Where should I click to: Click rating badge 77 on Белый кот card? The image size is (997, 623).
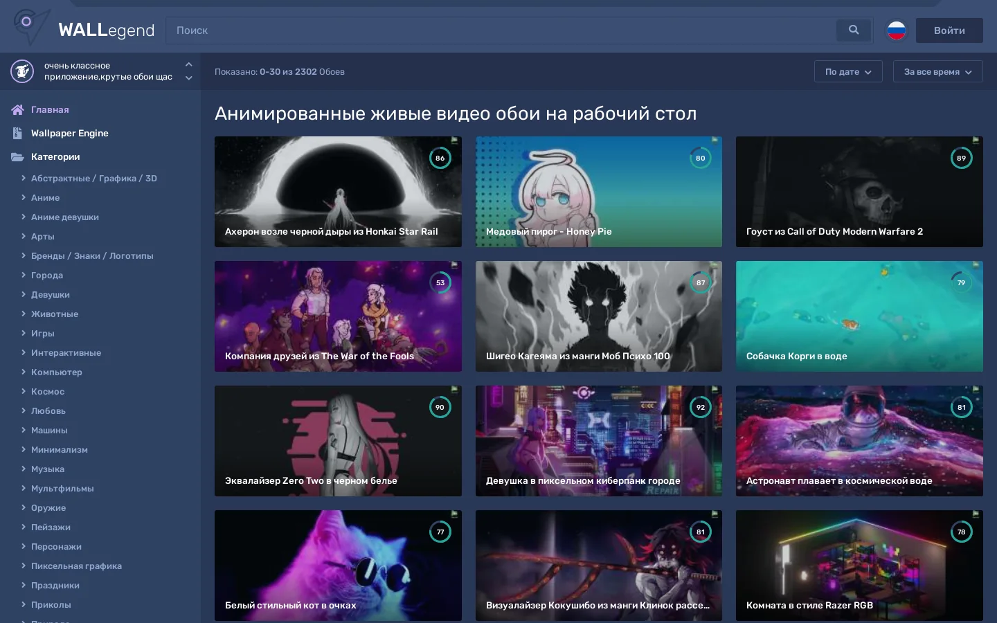coord(440,532)
